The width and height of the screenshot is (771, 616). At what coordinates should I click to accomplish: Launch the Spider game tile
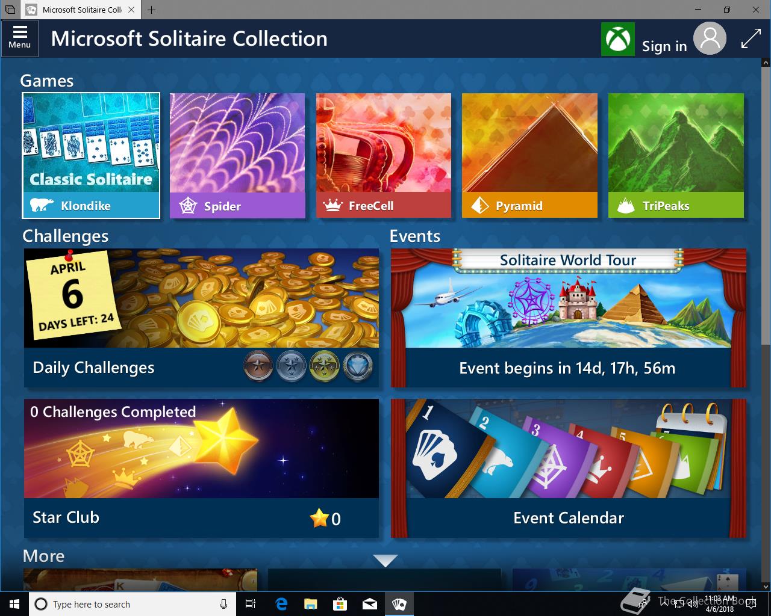(237, 155)
